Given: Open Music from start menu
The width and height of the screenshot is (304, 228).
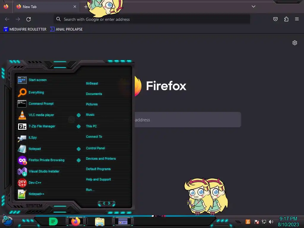Looking at the screenshot, I should tap(90, 115).
